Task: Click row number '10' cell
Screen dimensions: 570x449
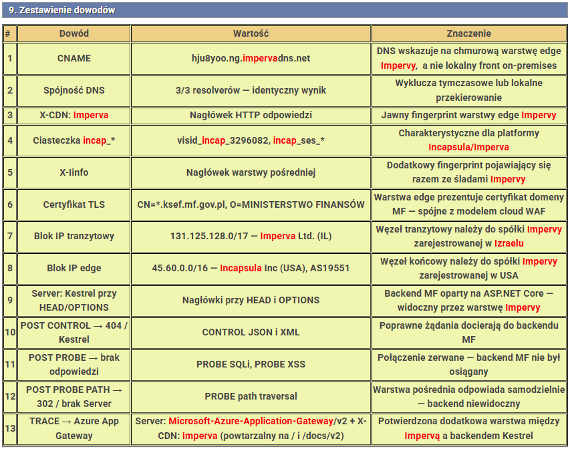Action: pos(10,332)
